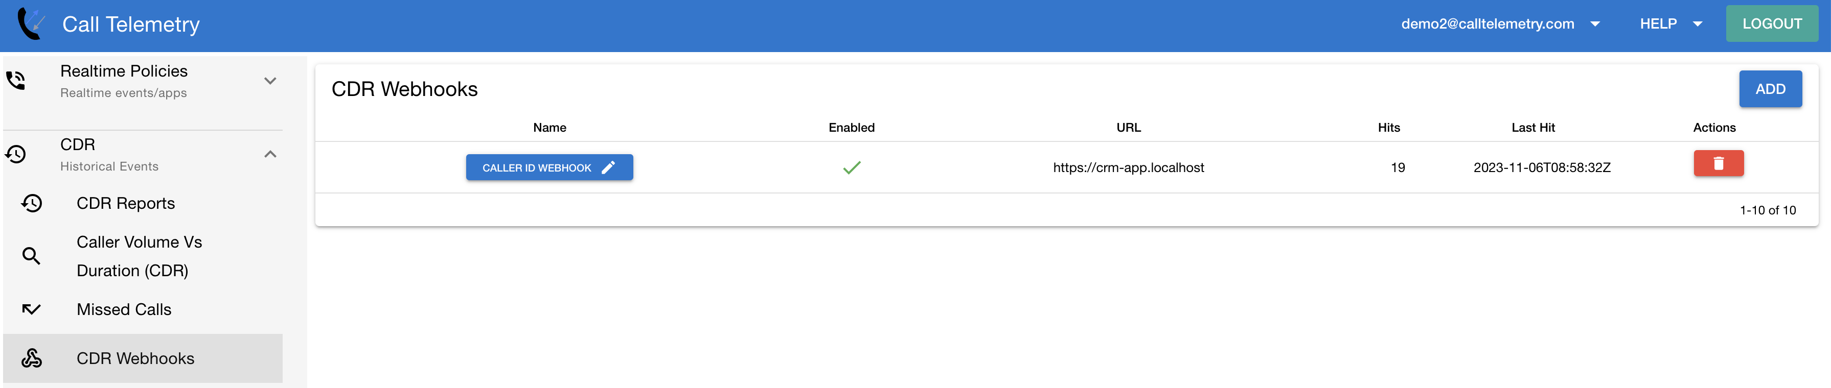Collapse the CDR section chevron
The width and height of the screenshot is (1831, 388).
270,154
